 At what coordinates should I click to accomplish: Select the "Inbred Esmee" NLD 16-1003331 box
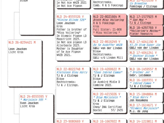pos(146,83)
